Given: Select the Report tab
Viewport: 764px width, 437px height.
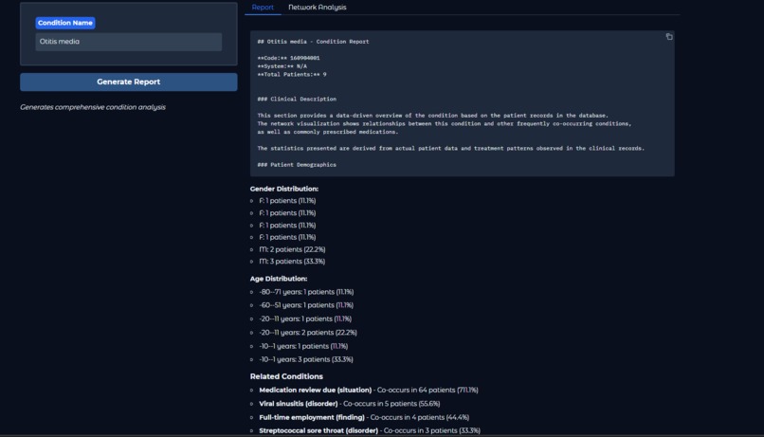Looking at the screenshot, I should 263,8.
